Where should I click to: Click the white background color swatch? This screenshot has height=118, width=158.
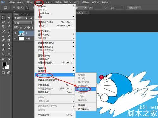coord(8,67)
